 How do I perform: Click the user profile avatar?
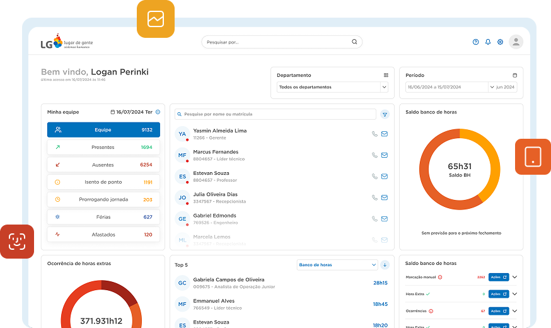516,42
